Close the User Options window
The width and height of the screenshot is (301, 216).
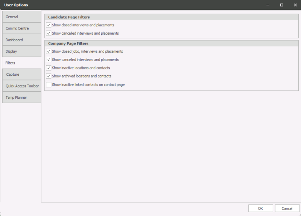pos(295,5)
